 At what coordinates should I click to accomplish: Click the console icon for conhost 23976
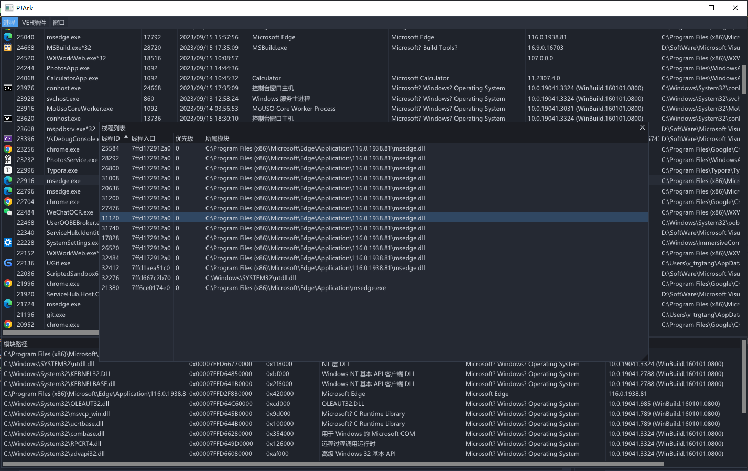click(x=8, y=88)
